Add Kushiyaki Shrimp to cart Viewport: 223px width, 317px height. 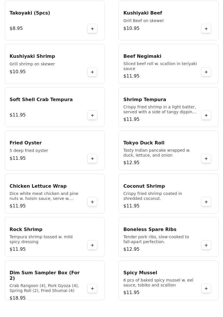coord(92,72)
